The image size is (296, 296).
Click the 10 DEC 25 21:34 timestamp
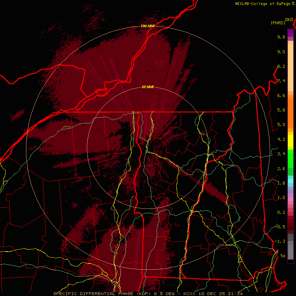[220, 294]
